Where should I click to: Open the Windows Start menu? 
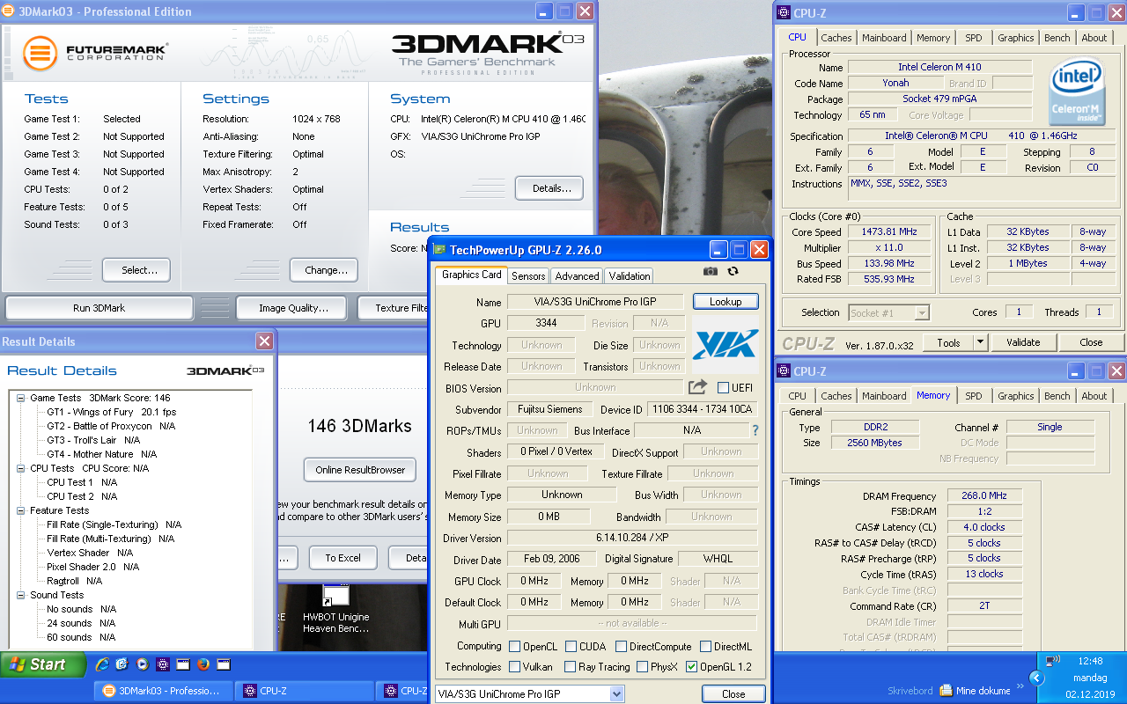click(43, 664)
